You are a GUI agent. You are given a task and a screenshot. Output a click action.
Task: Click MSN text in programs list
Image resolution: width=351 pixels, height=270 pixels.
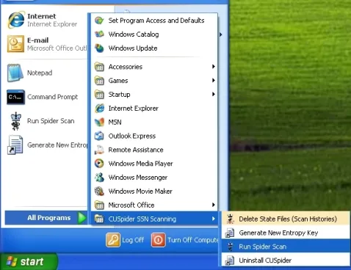115,122
